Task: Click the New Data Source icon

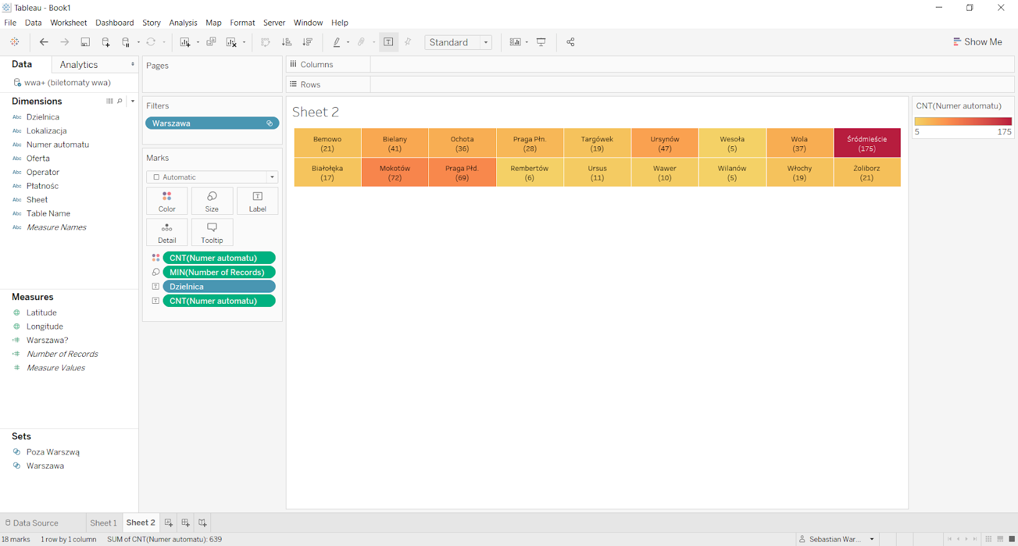Action: [x=106, y=42]
